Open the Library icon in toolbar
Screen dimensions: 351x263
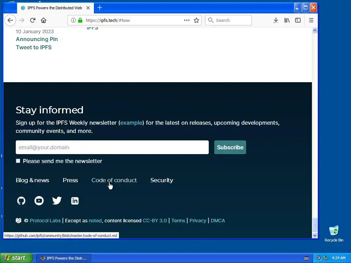[x=287, y=20]
